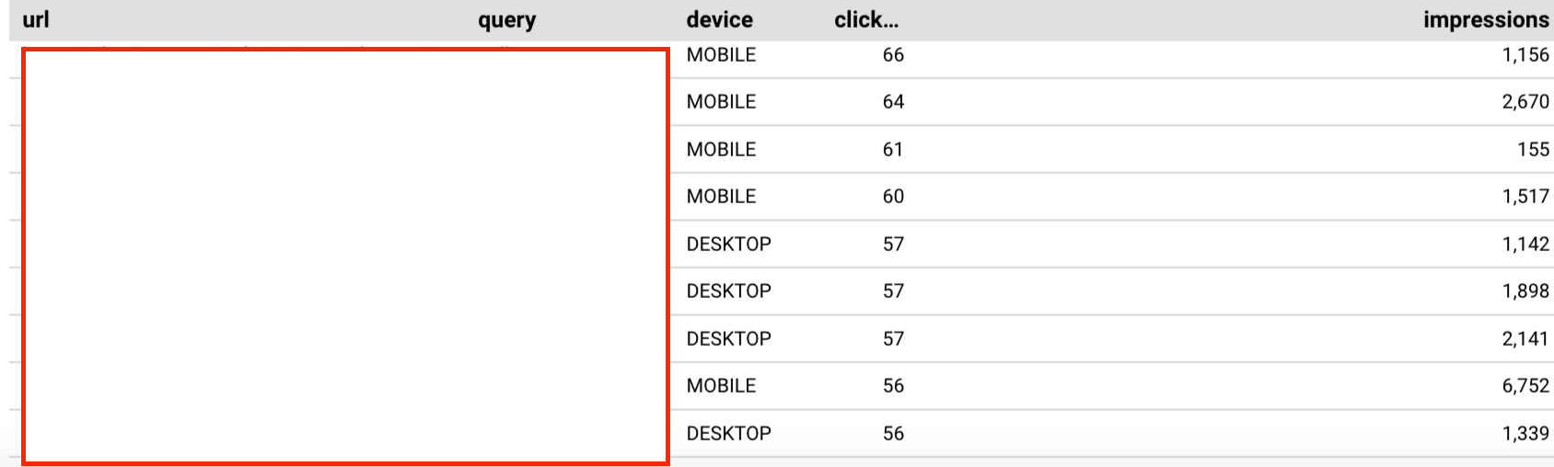Click the impressions cell showing 155

pos(1533,150)
